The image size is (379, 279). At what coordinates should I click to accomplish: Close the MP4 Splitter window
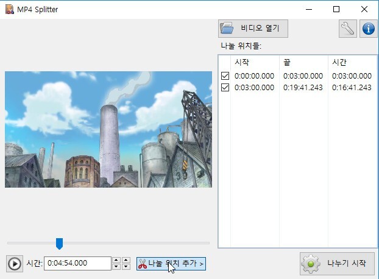tap(364, 9)
